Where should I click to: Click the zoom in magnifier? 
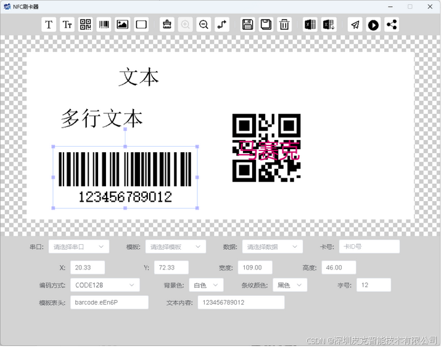click(x=186, y=25)
